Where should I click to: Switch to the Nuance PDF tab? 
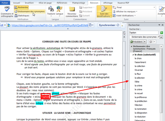tap(123, 3)
